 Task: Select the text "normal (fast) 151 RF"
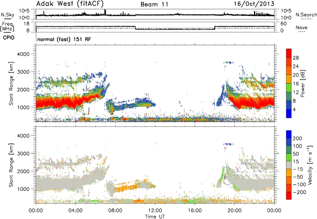pyautogui.click(x=64, y=39)
